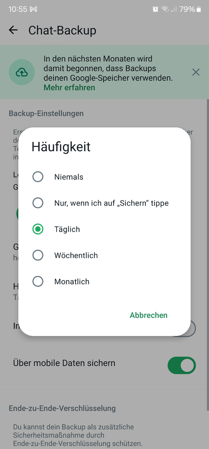The height and width of the screenshot is (449, 209).
Task: Tap the mobile signal strength icon
Action: pos(174,9)
